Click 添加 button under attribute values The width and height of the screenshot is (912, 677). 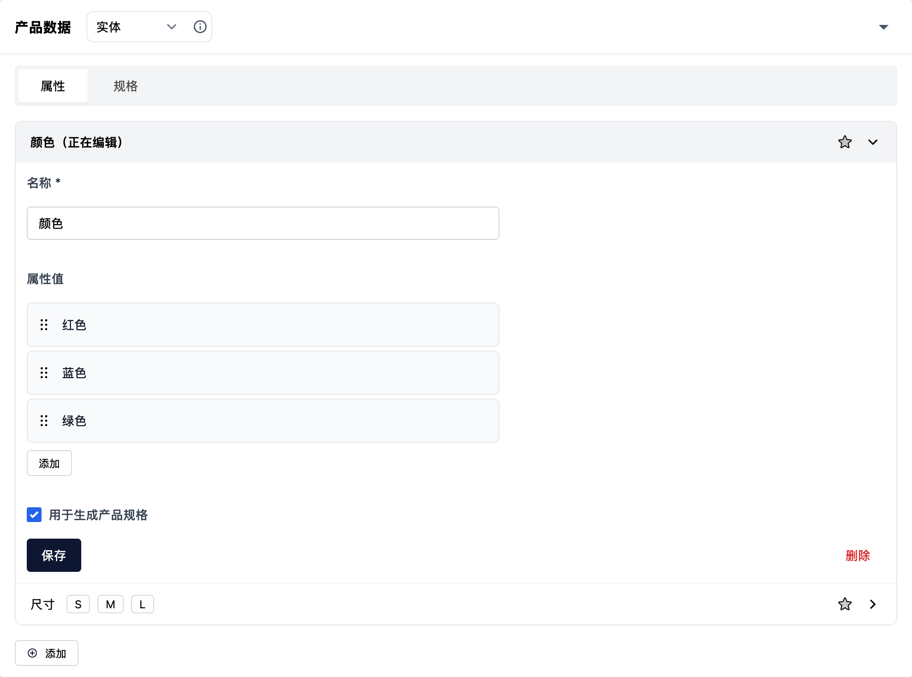49,463
